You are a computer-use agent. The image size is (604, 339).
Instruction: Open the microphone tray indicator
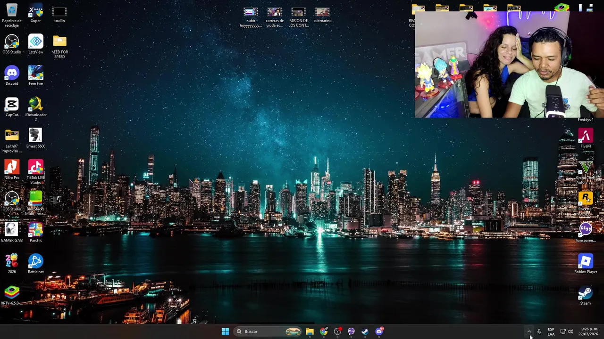click(x=539, y=331)
